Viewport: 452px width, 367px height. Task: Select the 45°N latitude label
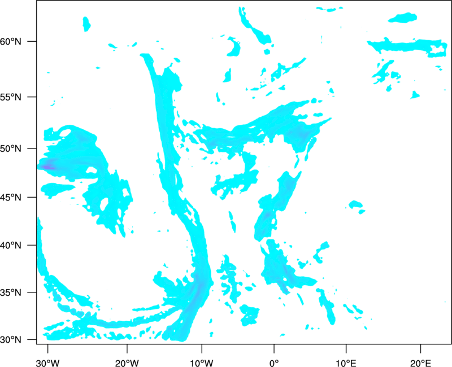11,198
